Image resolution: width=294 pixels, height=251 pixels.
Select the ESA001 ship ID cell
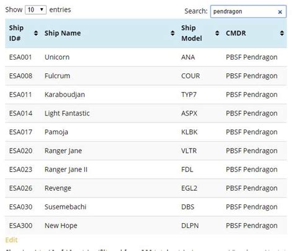pyautogui.click(x=20, y=57)
